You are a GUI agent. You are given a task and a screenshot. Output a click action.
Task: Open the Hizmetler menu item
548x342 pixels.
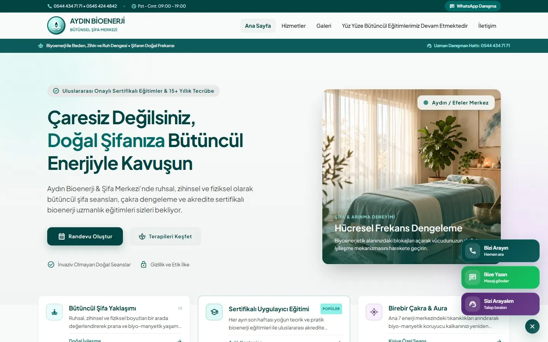coord(293,26)
